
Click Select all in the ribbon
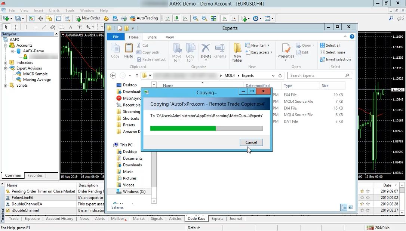[x=330, y=45]
